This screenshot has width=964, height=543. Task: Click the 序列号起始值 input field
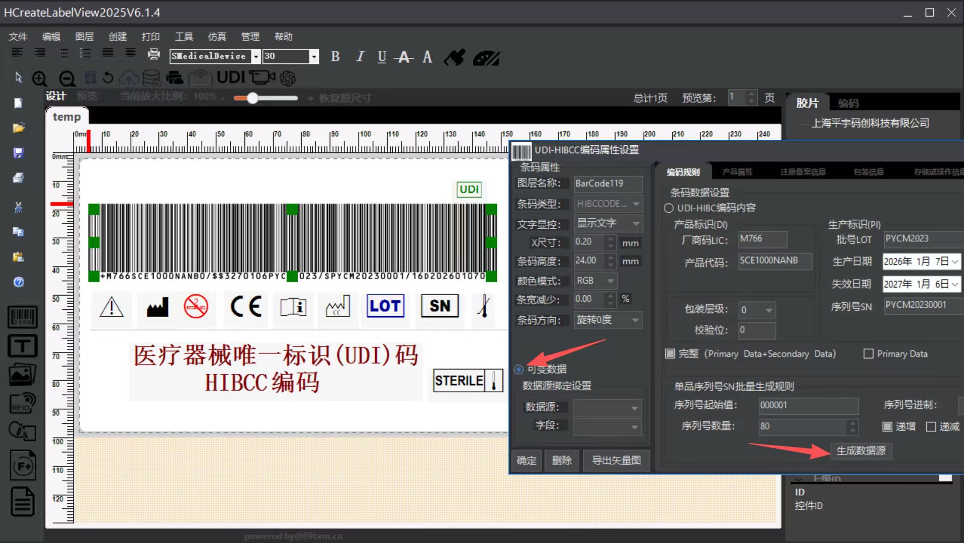(x=809, y=406)
